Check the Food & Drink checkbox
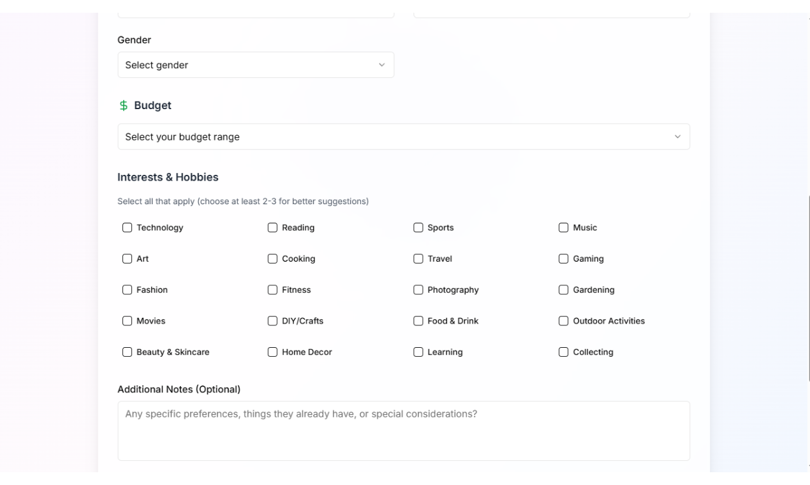Viewport: 810px width, 485px height. click(418, 321)
